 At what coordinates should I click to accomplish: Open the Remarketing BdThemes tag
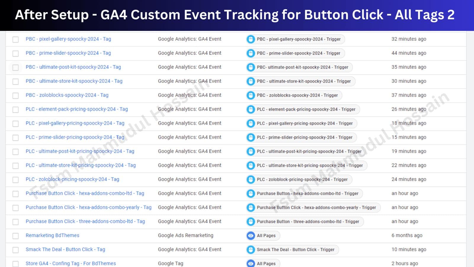click(52, 236)
